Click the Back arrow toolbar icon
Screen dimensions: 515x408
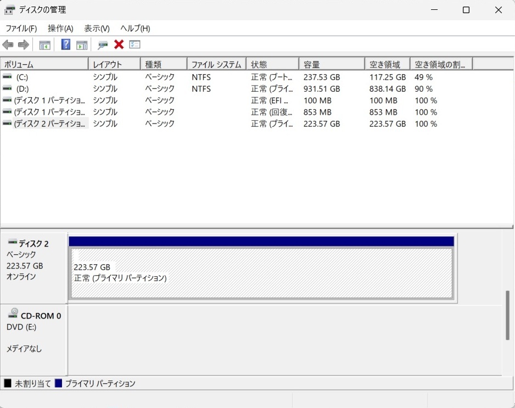coord(8,44)
